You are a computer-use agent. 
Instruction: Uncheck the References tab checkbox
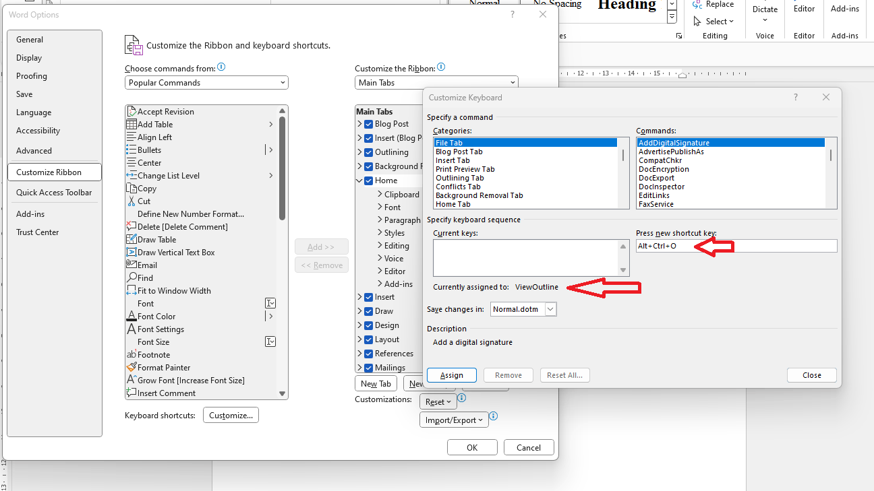368,354
